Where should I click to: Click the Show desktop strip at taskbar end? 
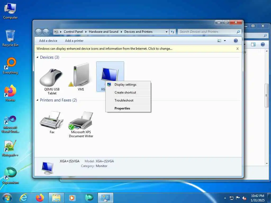(x=269, y=198)
